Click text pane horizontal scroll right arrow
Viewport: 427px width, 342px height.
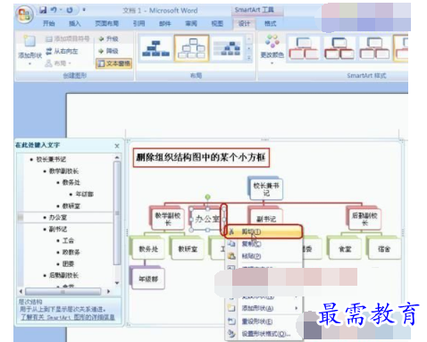click(109, 291)
